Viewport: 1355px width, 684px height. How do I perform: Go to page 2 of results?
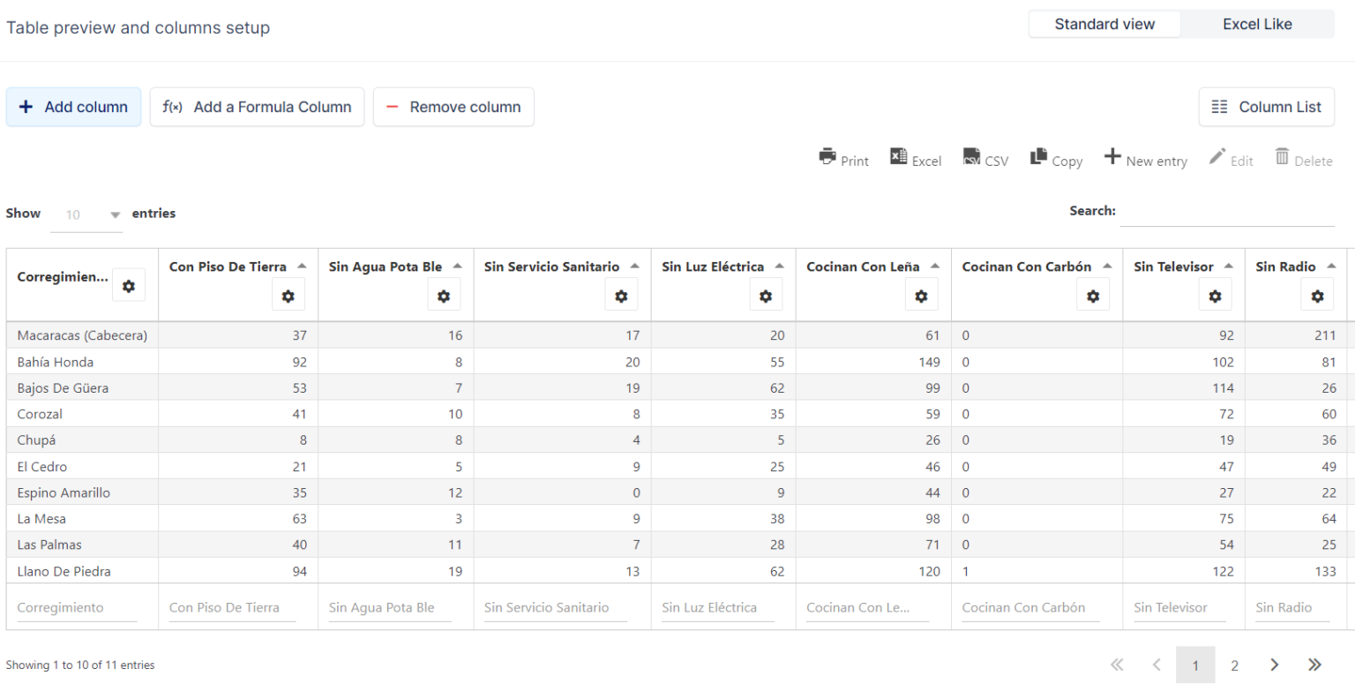[x=1234, y=665]
